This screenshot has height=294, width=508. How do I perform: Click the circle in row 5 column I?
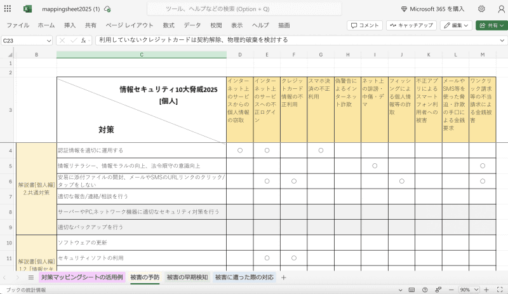[x=375, y=166]
